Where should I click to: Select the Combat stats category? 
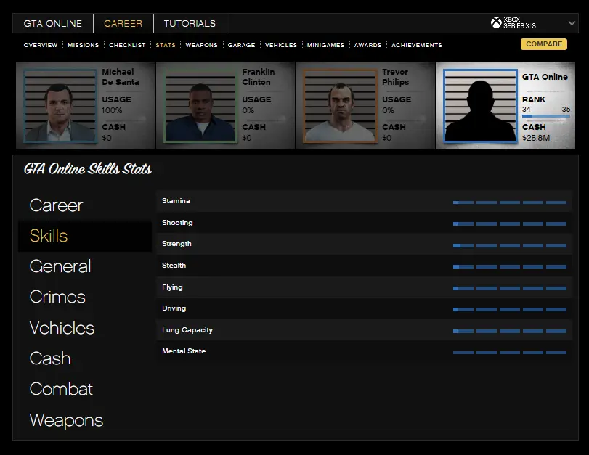(x=61, y=389)
